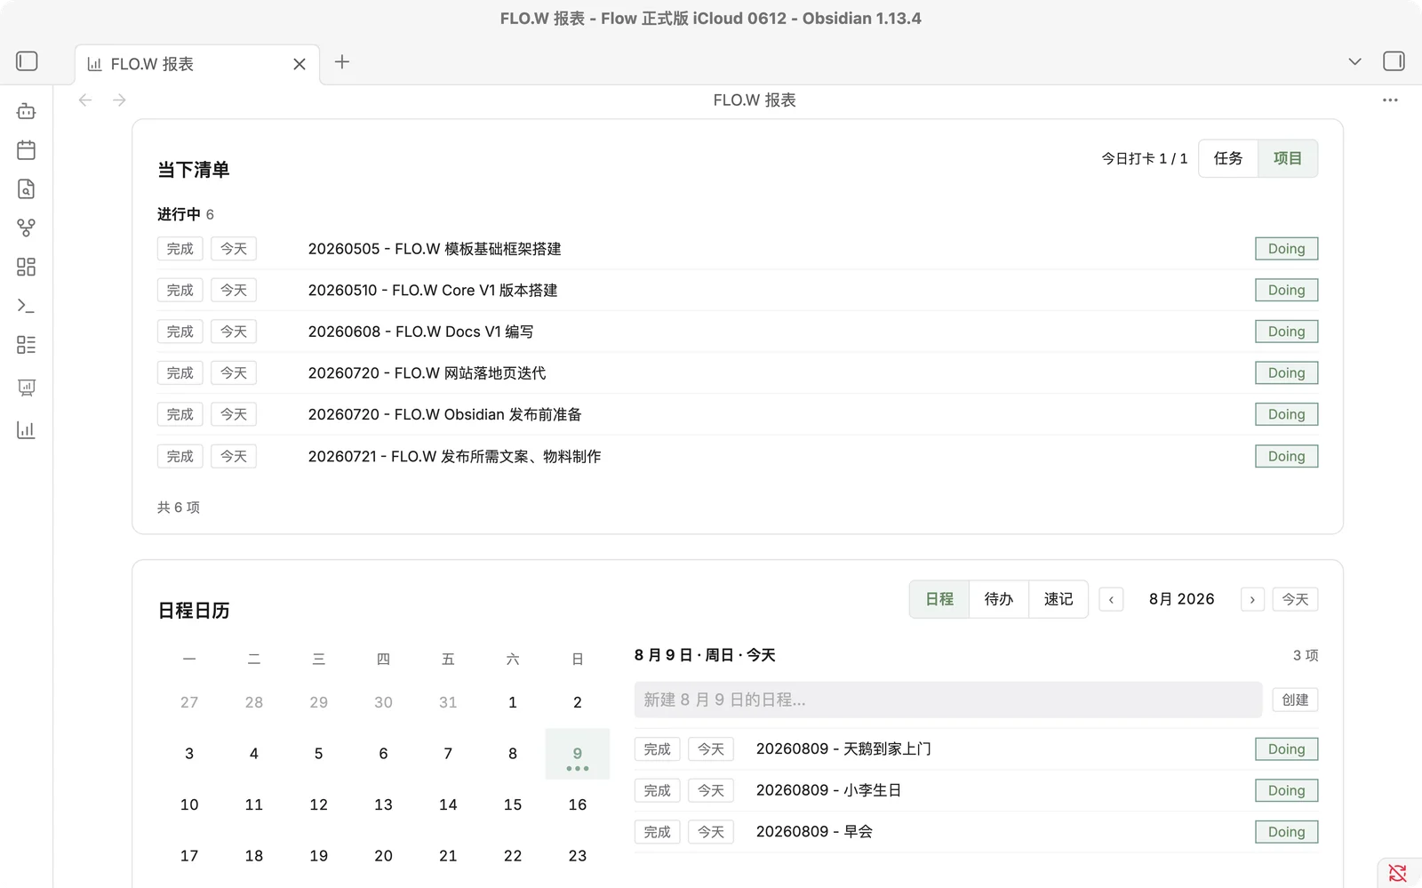The image size is (1422, 888).
Task: Open 20260510 - FLO.W Core V1 版本搭建
Action: tap(433, 290)
